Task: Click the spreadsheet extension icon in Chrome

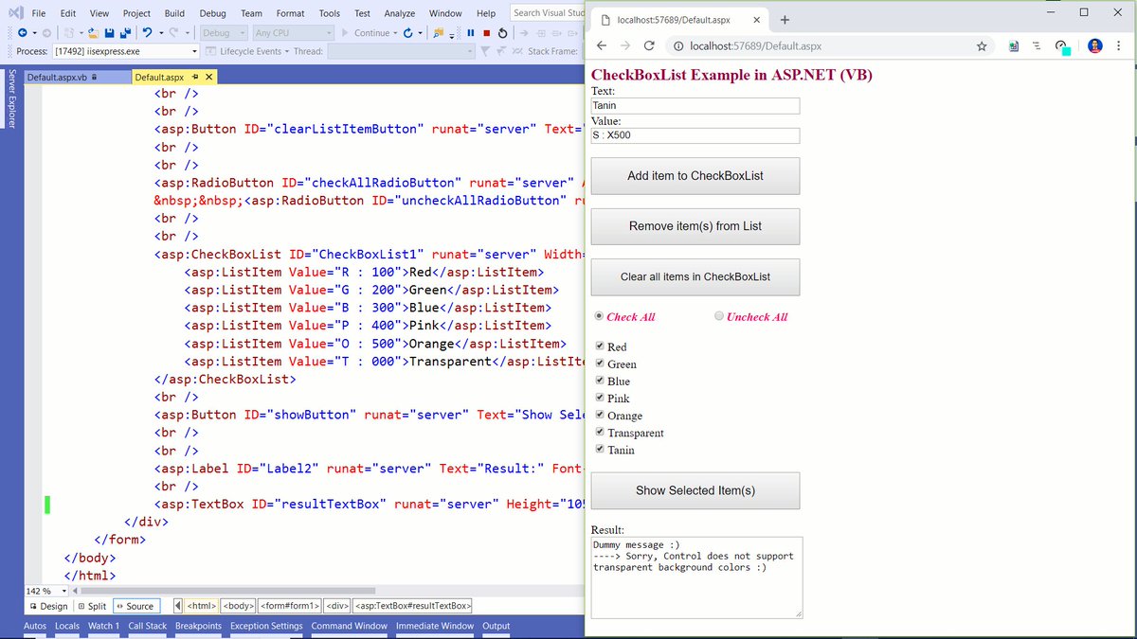Action: click(x=1014, y=45)
